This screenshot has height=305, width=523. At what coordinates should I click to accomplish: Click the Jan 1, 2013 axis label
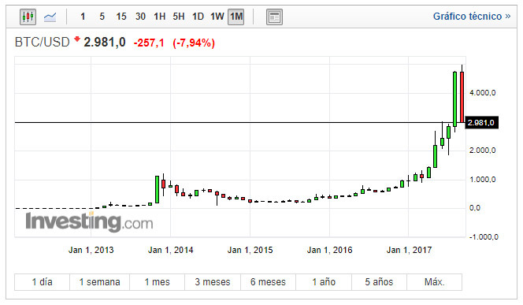pyautogui.click(x=91, y=250)
